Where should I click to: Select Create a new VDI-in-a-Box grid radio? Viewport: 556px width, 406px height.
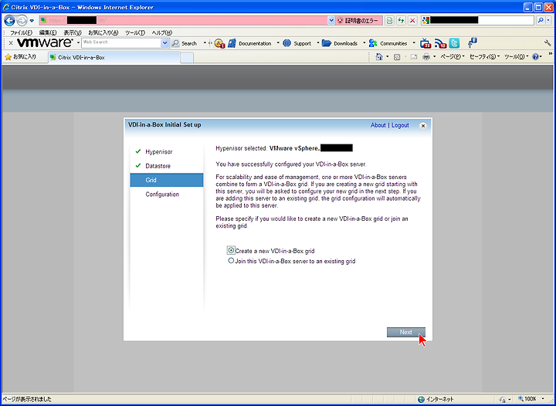point(231,251)
